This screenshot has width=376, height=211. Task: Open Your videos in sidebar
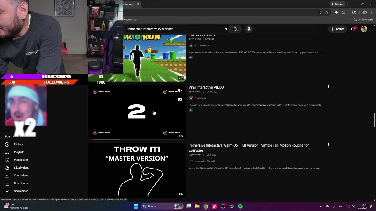point(21,176)
